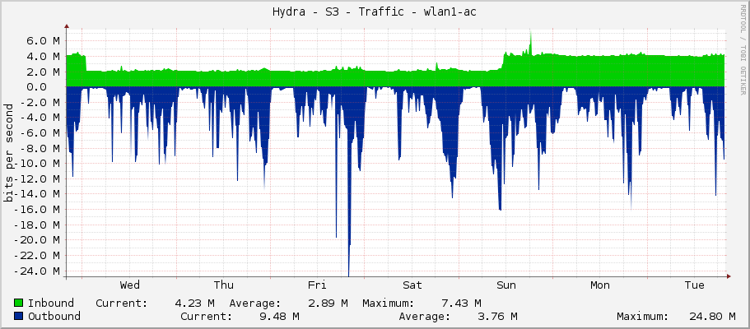Click the Outbound maximum value '24.80 M'
The width and height of the screenshot is (750, 329).
pos(713,316)
